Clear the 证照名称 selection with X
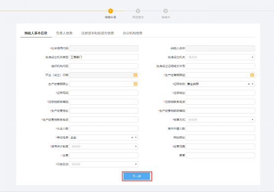The width and height of the screenshot is (274, 192). pyautogui.click(x=249, y=84)
